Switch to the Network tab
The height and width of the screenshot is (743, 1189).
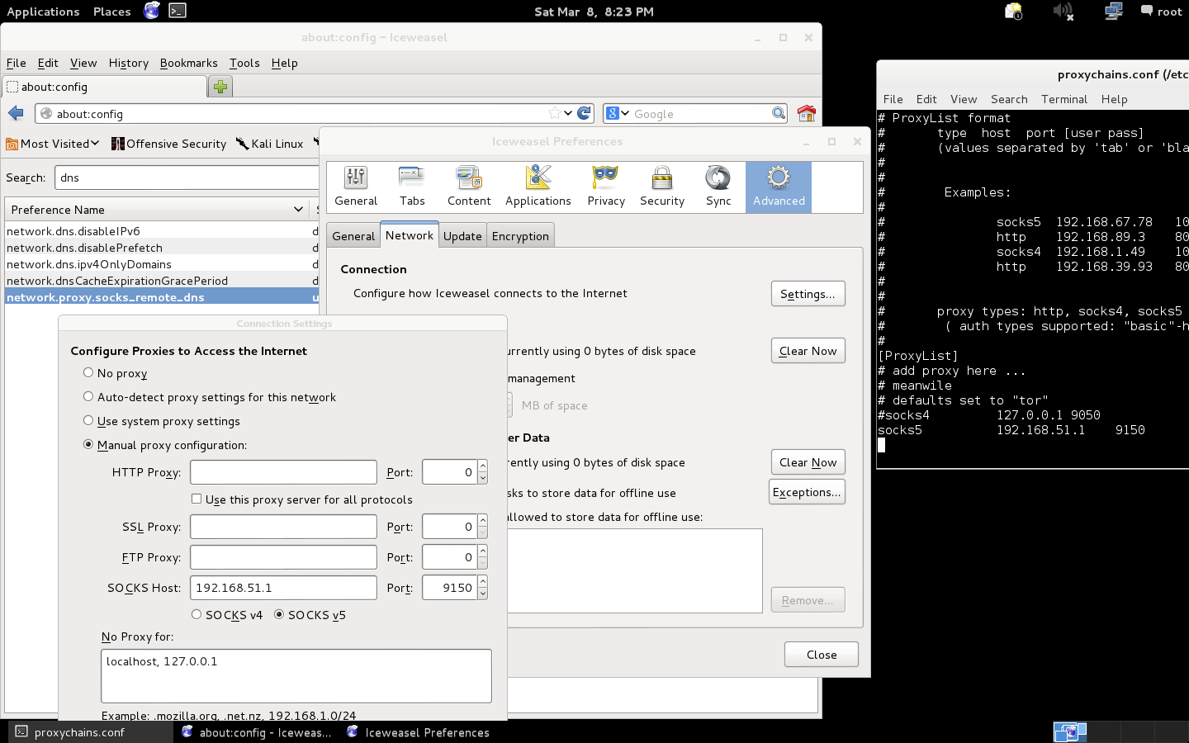click(410, 235)
